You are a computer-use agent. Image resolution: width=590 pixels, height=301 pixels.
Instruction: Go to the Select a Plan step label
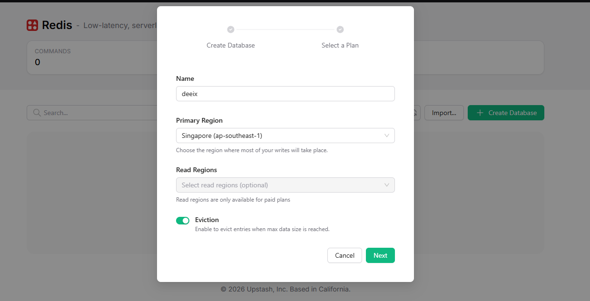340,45
